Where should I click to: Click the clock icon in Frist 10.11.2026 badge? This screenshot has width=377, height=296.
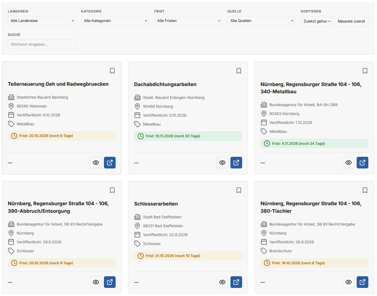click(x=141, y=136)
